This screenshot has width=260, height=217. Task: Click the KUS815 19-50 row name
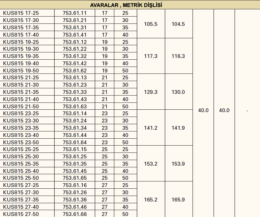(x=21, y=71)
